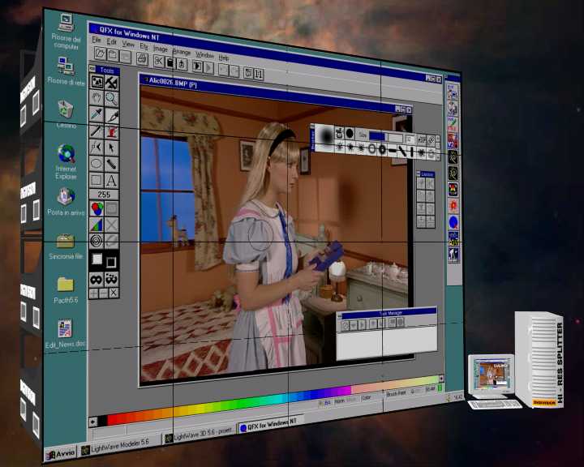Image resolution: width=584 pixels, height=467 pixels.
Task: Select the text A tool
Action: point(111,181)
